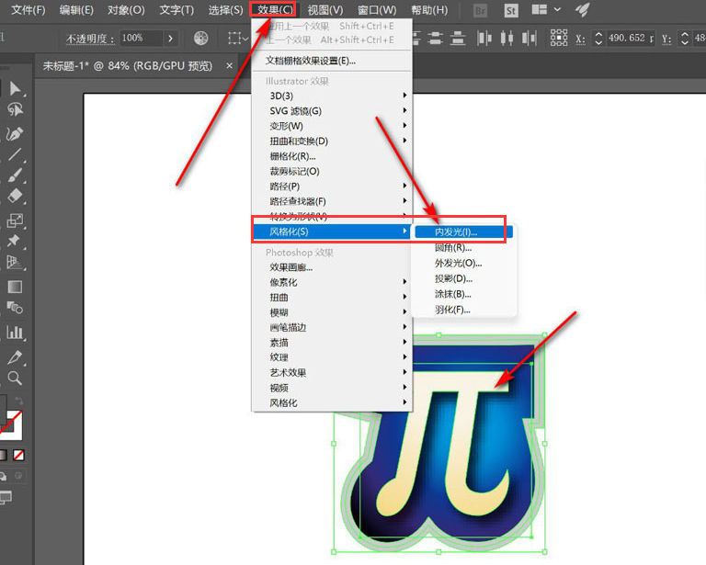Set appearance to None with red slash box
The height and width of the screenshot is (565, 706).
pyautogui.click(x=18, y=455)
